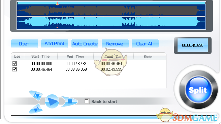The width and height of the screenshot is (221, 124).
Task: Click the Start Time column header
Action: coord(41,57)
